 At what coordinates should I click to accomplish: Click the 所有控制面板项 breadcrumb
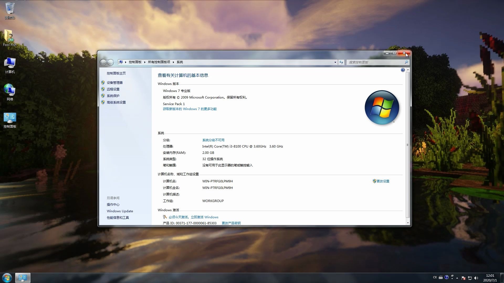(159, 62)
